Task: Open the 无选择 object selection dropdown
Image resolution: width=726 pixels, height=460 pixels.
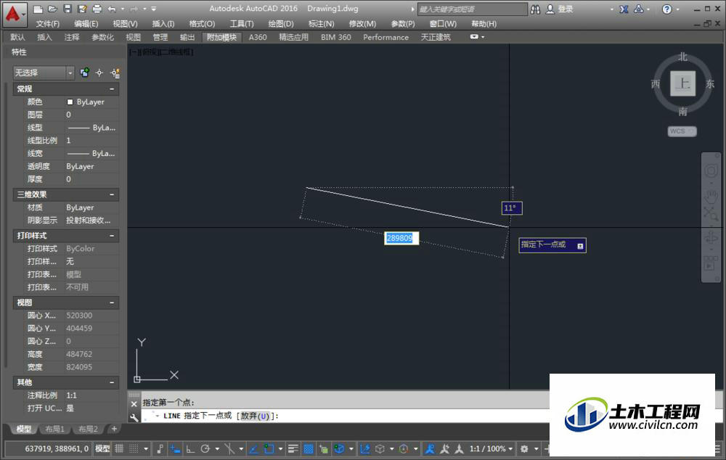Action: coord(44,73)
